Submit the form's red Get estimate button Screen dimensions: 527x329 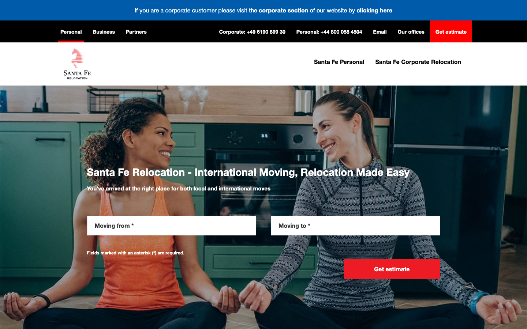392,269
